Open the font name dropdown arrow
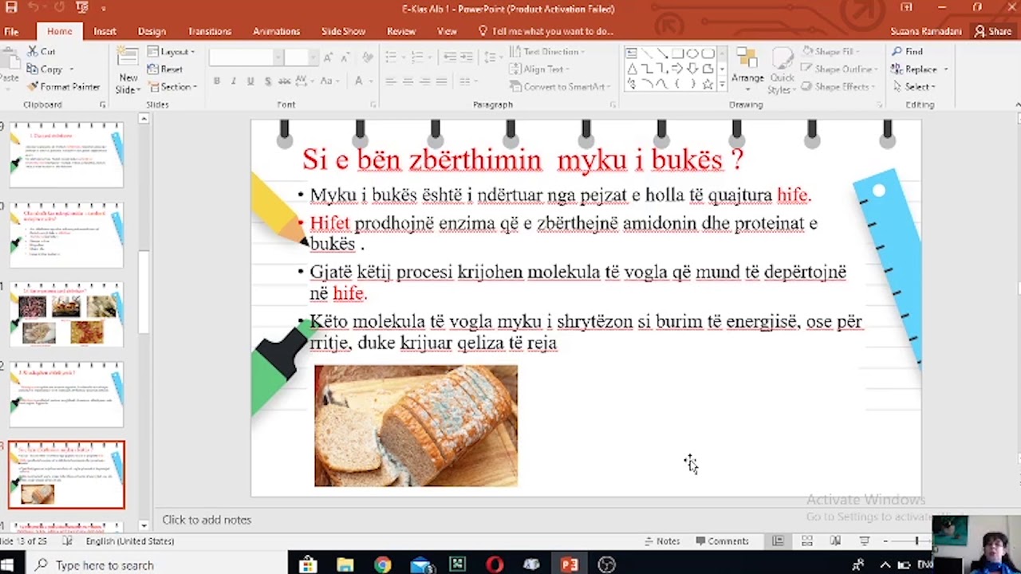This screenshot has width=1021, height=574. pyautogui.click(x=278, y=57)
